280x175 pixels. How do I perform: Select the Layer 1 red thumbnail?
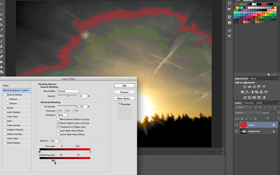[x=243, y=125]
